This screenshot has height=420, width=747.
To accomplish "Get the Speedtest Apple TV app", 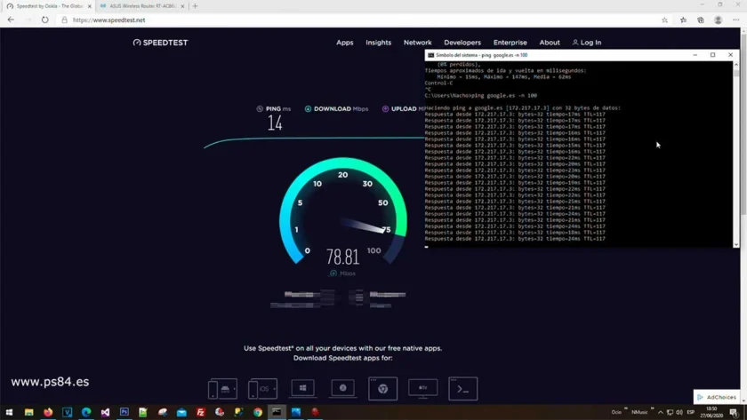I will pyautogui.click(x=422, y=388).
